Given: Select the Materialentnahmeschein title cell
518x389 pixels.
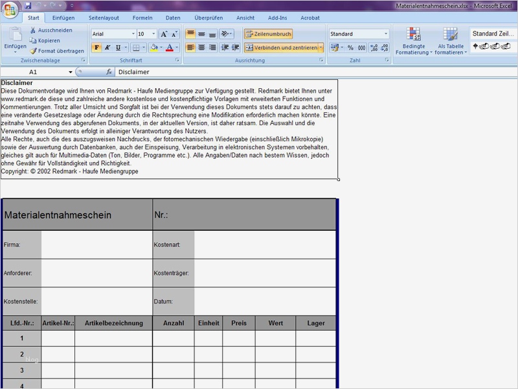Looking at the screenshot, I should pos(78,215).
